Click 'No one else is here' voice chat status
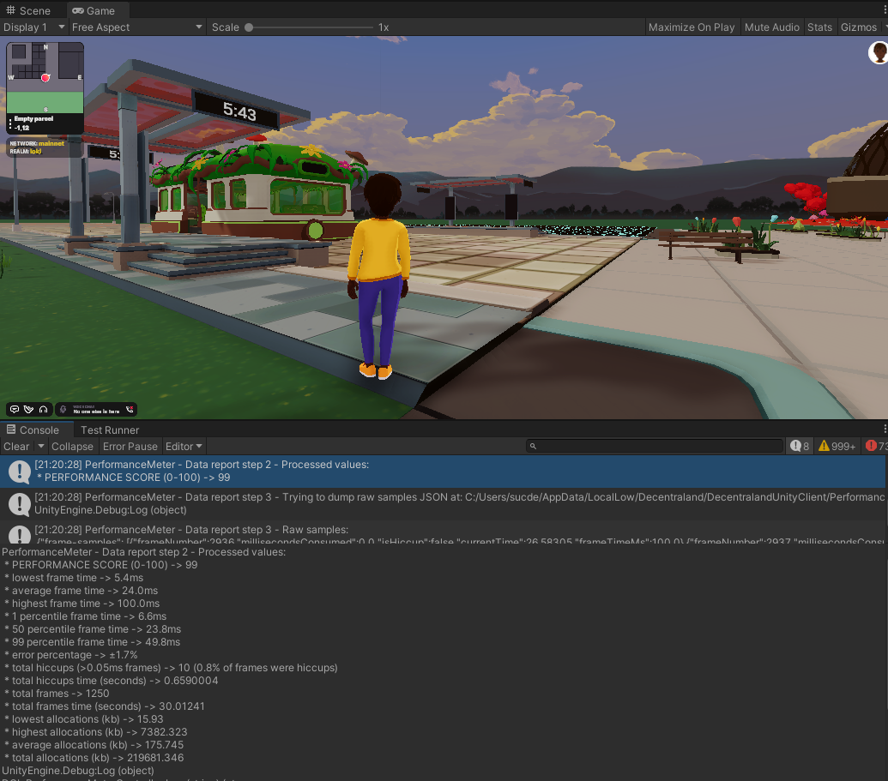The height and width of the screenshot is (781, 888). 96,412
